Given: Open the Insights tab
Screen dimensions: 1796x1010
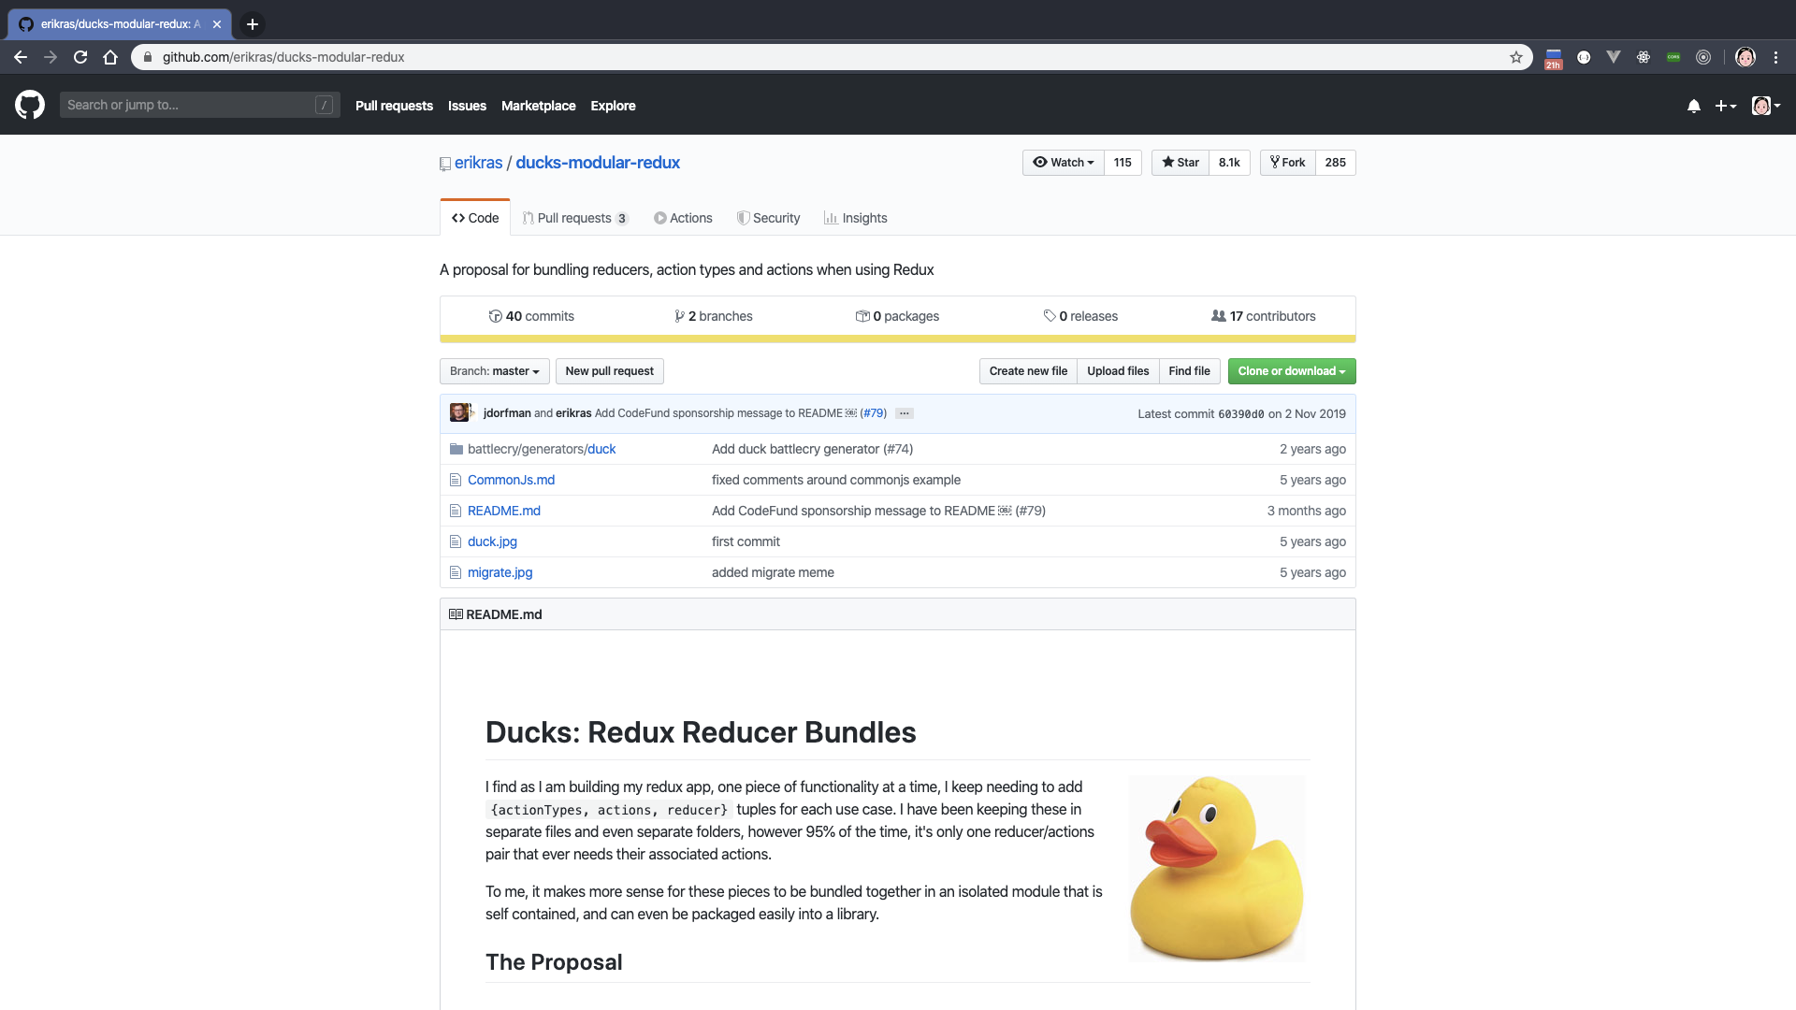Looking at the screenshot, I should pyautogui.click(x=855, y=218).
